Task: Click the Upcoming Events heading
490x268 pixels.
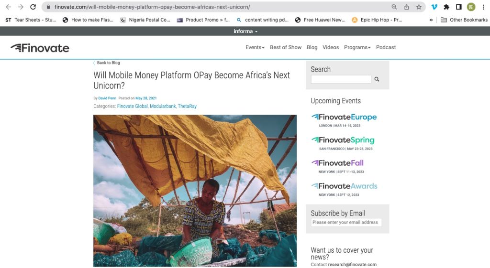Action: click(x=335, y=101)
